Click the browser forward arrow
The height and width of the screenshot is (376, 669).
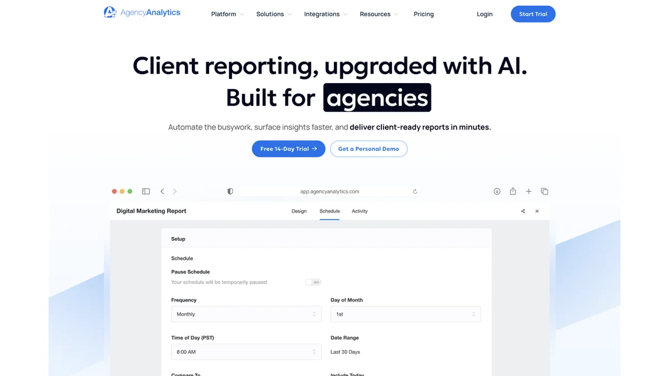click(x=174, y=191)
